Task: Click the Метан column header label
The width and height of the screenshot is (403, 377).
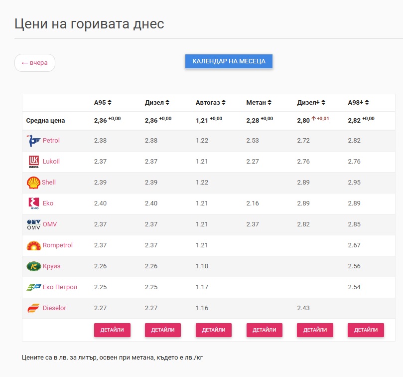Action: point(256,102)
